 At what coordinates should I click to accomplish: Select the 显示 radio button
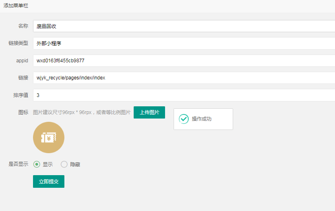point(37,164)
